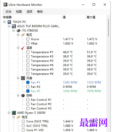Screen dimensions: 113x132
Task: Collapse the 风扇 fan group
Action: (x=18, y=78)
